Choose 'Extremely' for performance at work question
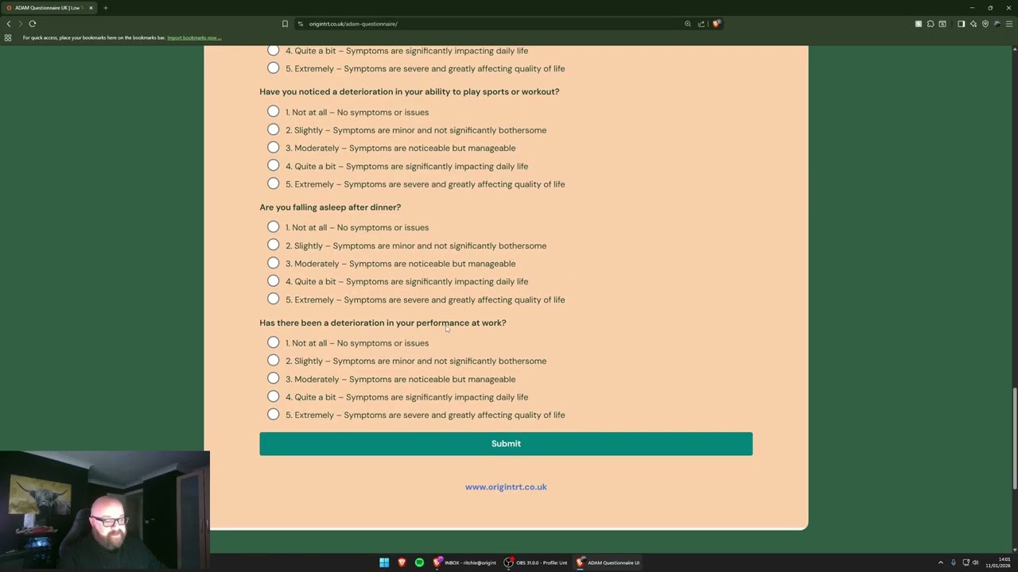This screenshot has height=572, width=1018. [x=273, y=415]
